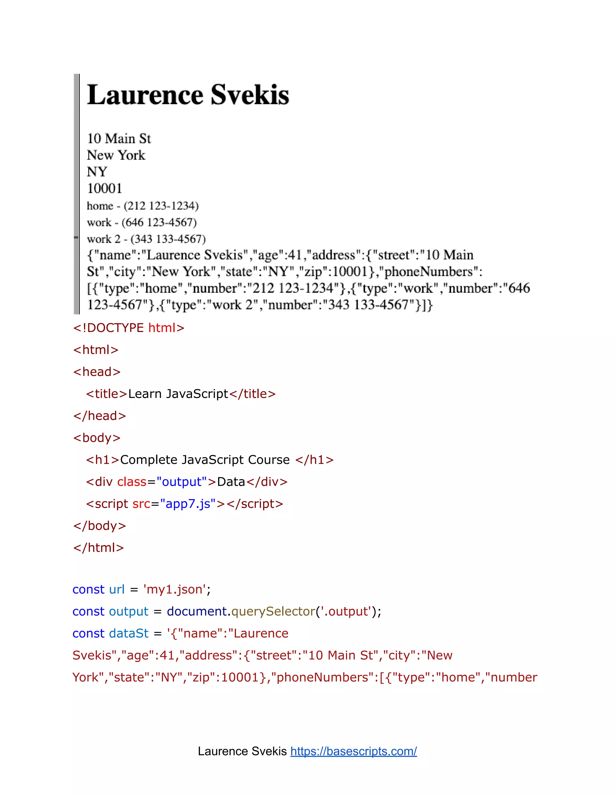Click the opening <body> tag line
This screenshot has width=615, height=796.
97,438
